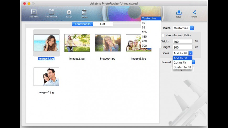Select the images2.jpg thumbnail
The image size is (228, 128).
(77, 43)
